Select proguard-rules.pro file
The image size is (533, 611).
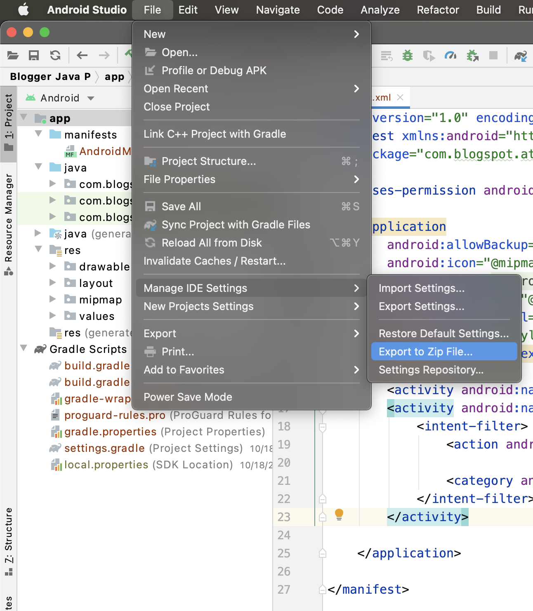115,415
